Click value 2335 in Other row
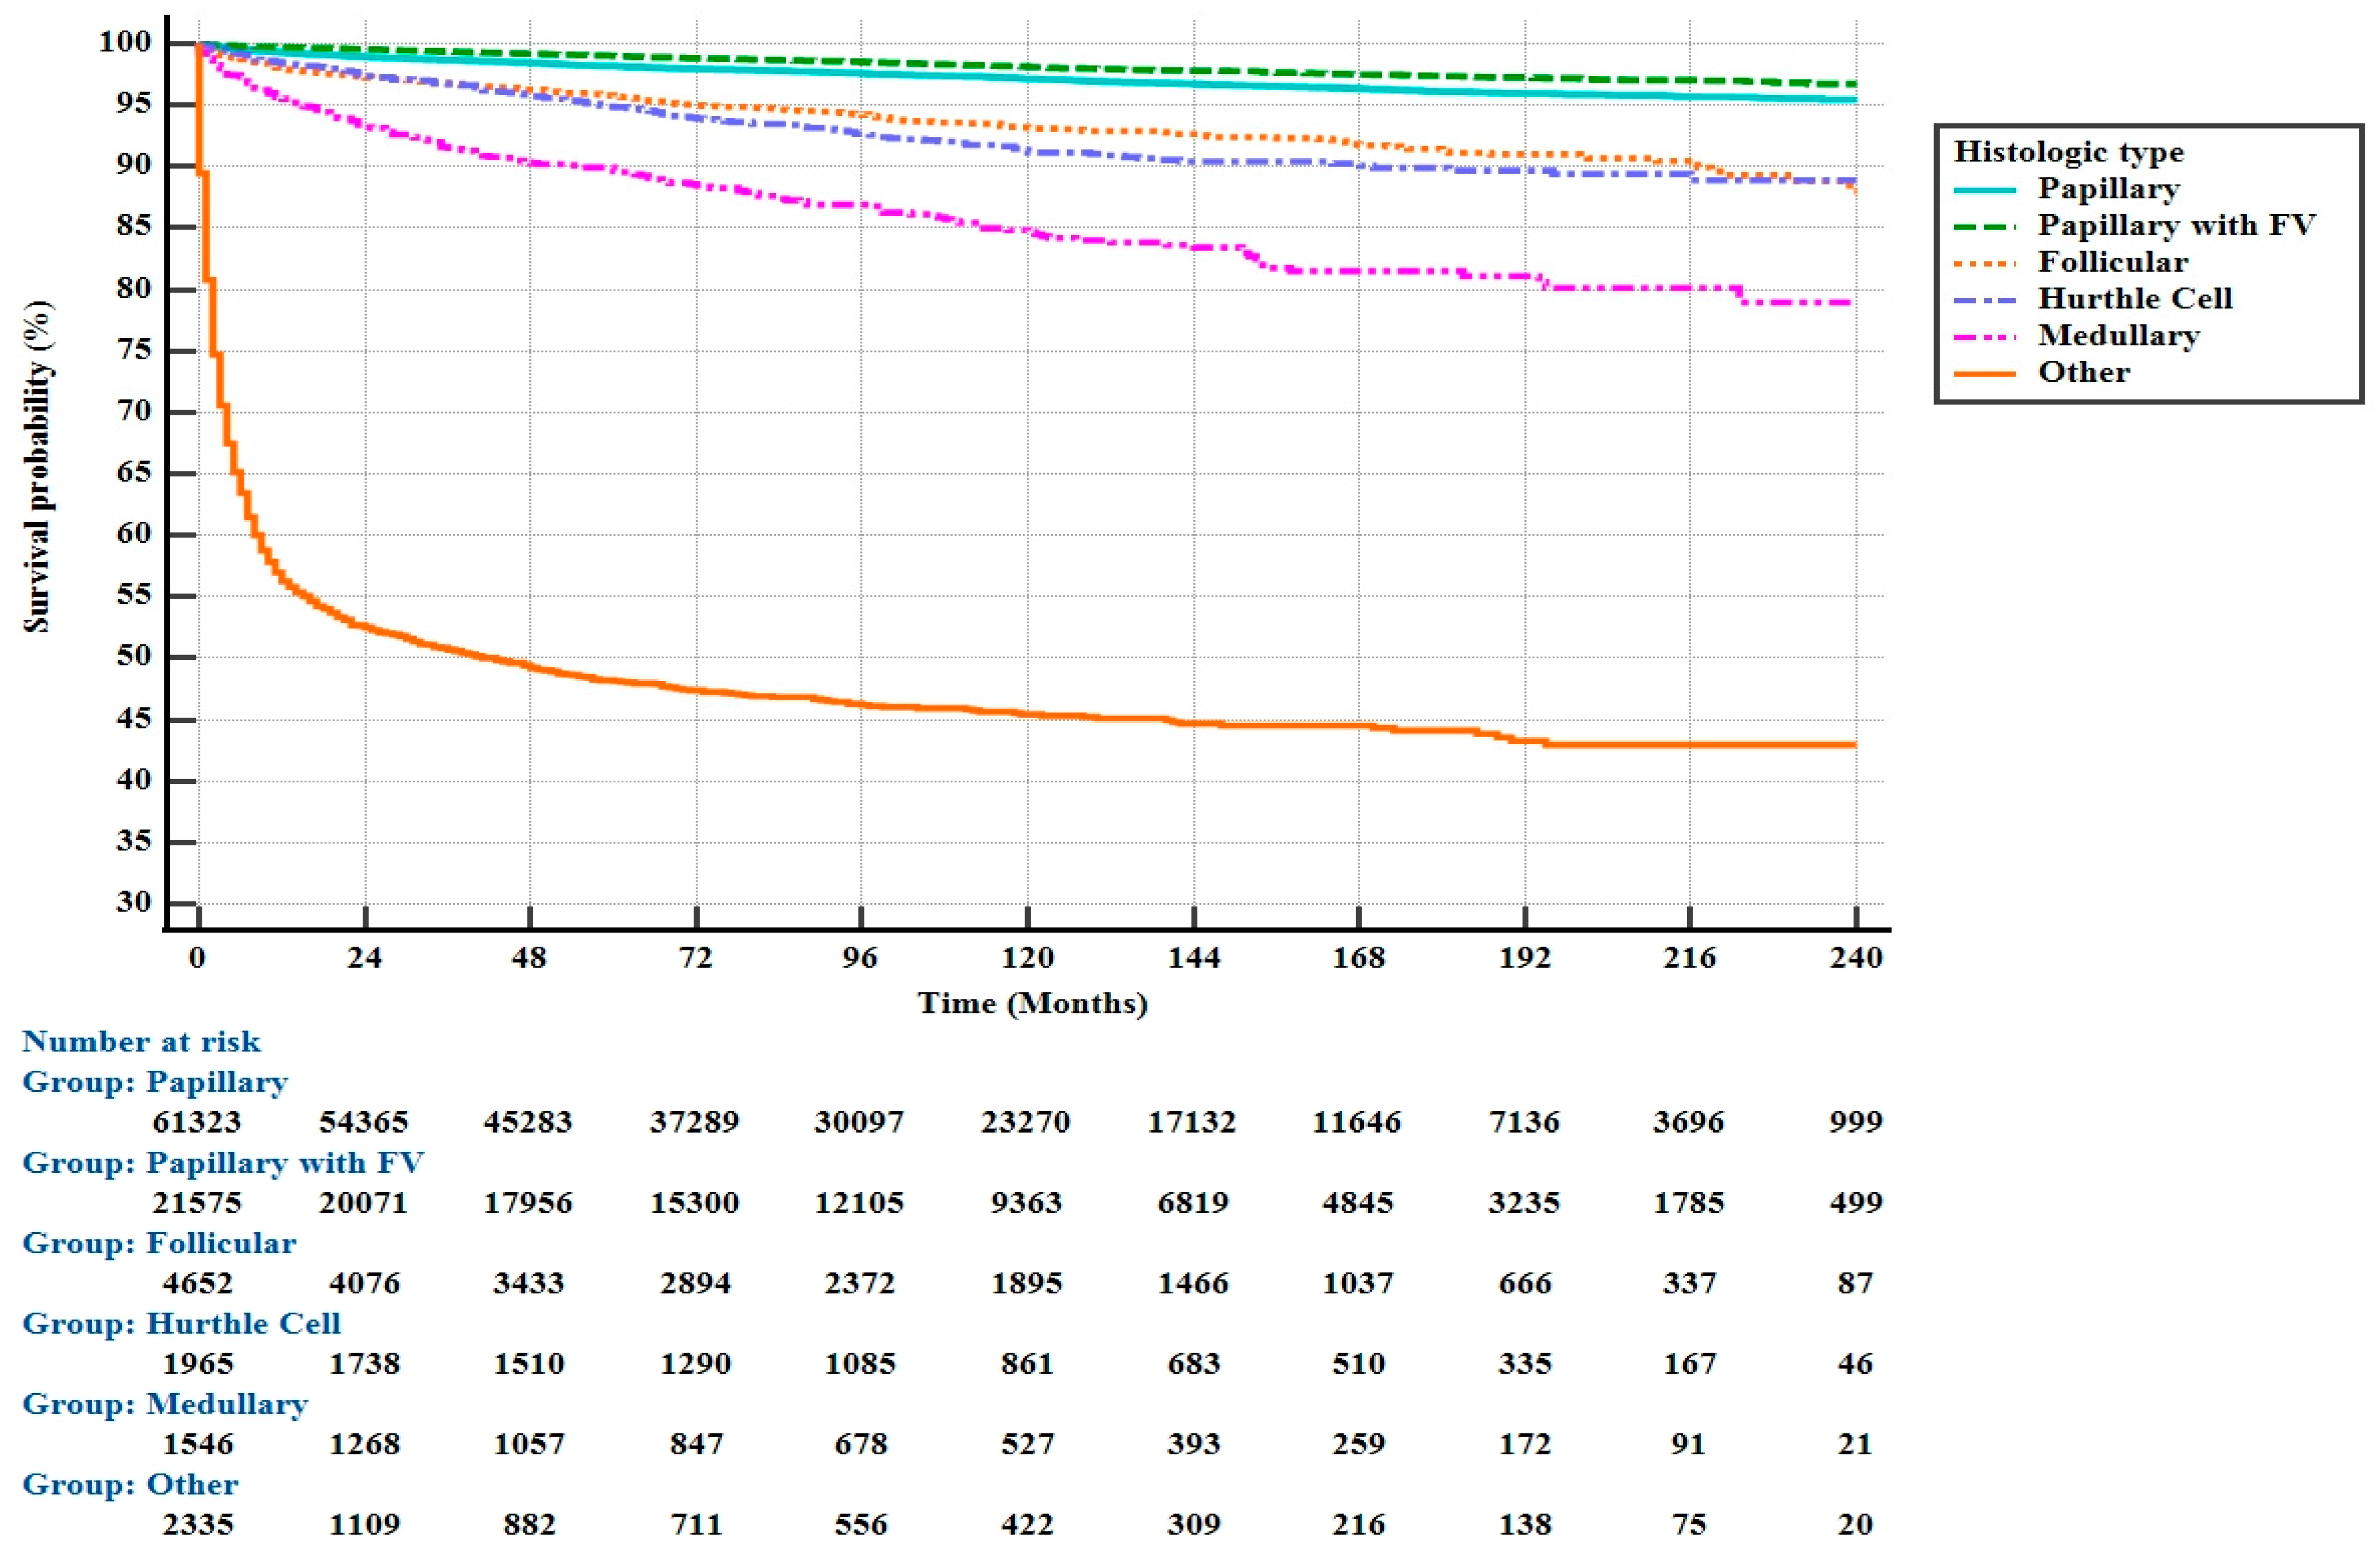The width and height of the screenshot is (2380, 1558). pos(197,1525)
